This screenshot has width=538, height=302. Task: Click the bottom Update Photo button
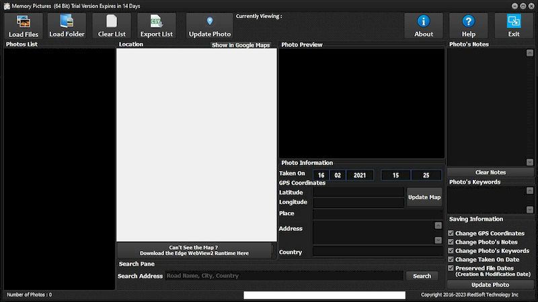490,285
